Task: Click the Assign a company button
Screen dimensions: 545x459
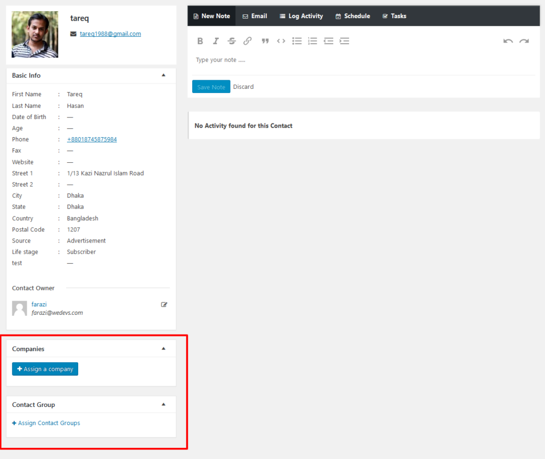Action: click(45, 369)
